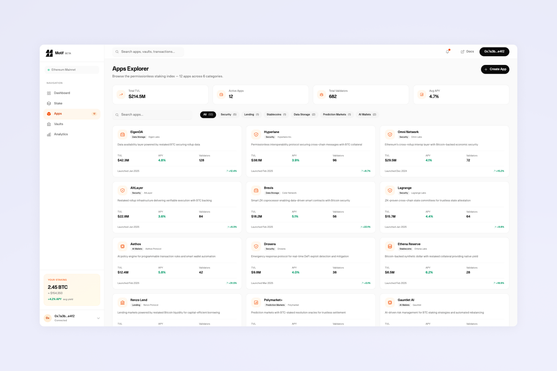Open the Stake section via its cube icon
557x371 pixels.
tap(48, 103)
